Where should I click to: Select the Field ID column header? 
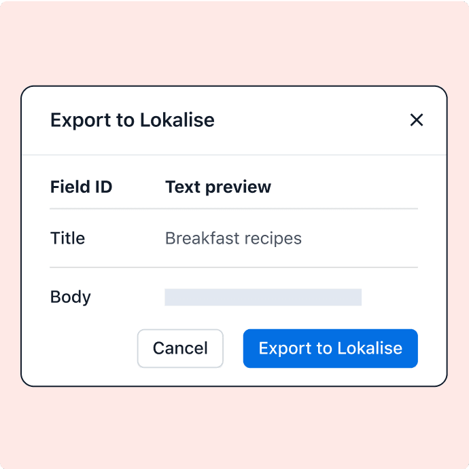click(x=81, y=187)
